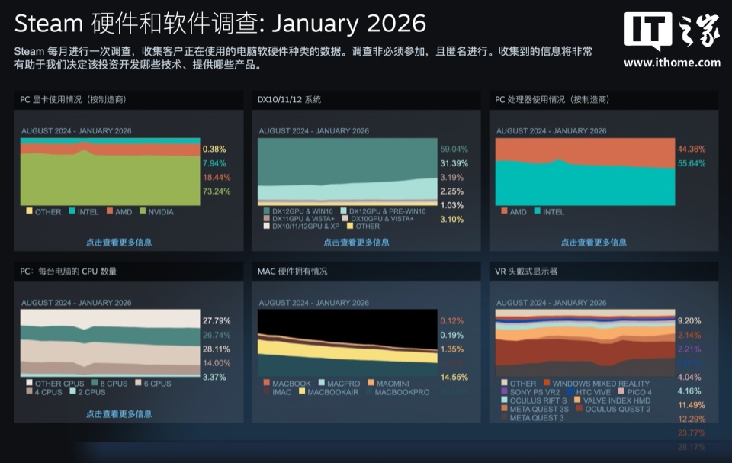
Task: Click the OTHER color swatch in GPU legend
Action: [x=29, y=211]
